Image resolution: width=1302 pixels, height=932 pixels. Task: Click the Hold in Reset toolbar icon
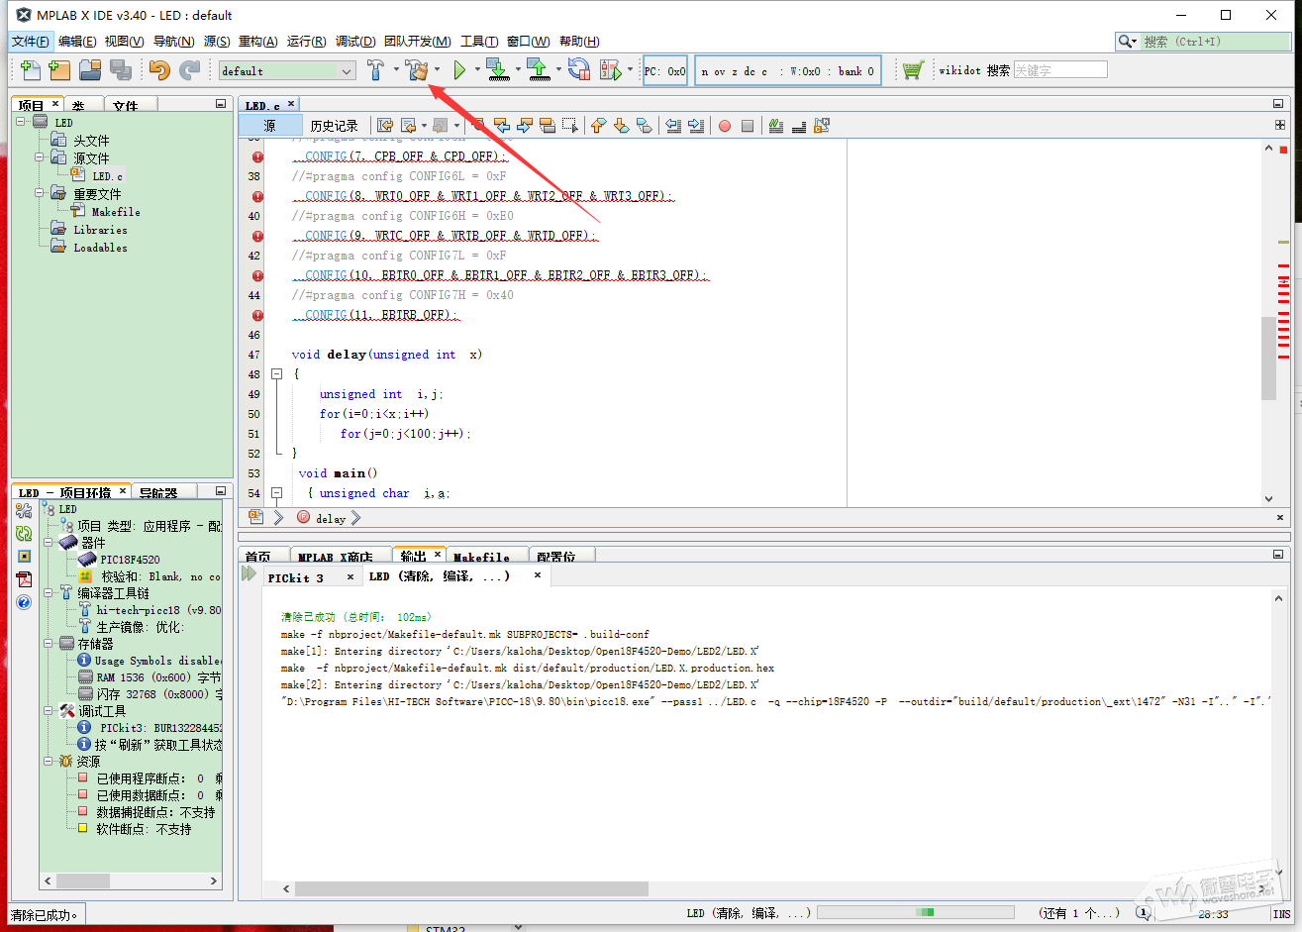click(x=579, y=70)
